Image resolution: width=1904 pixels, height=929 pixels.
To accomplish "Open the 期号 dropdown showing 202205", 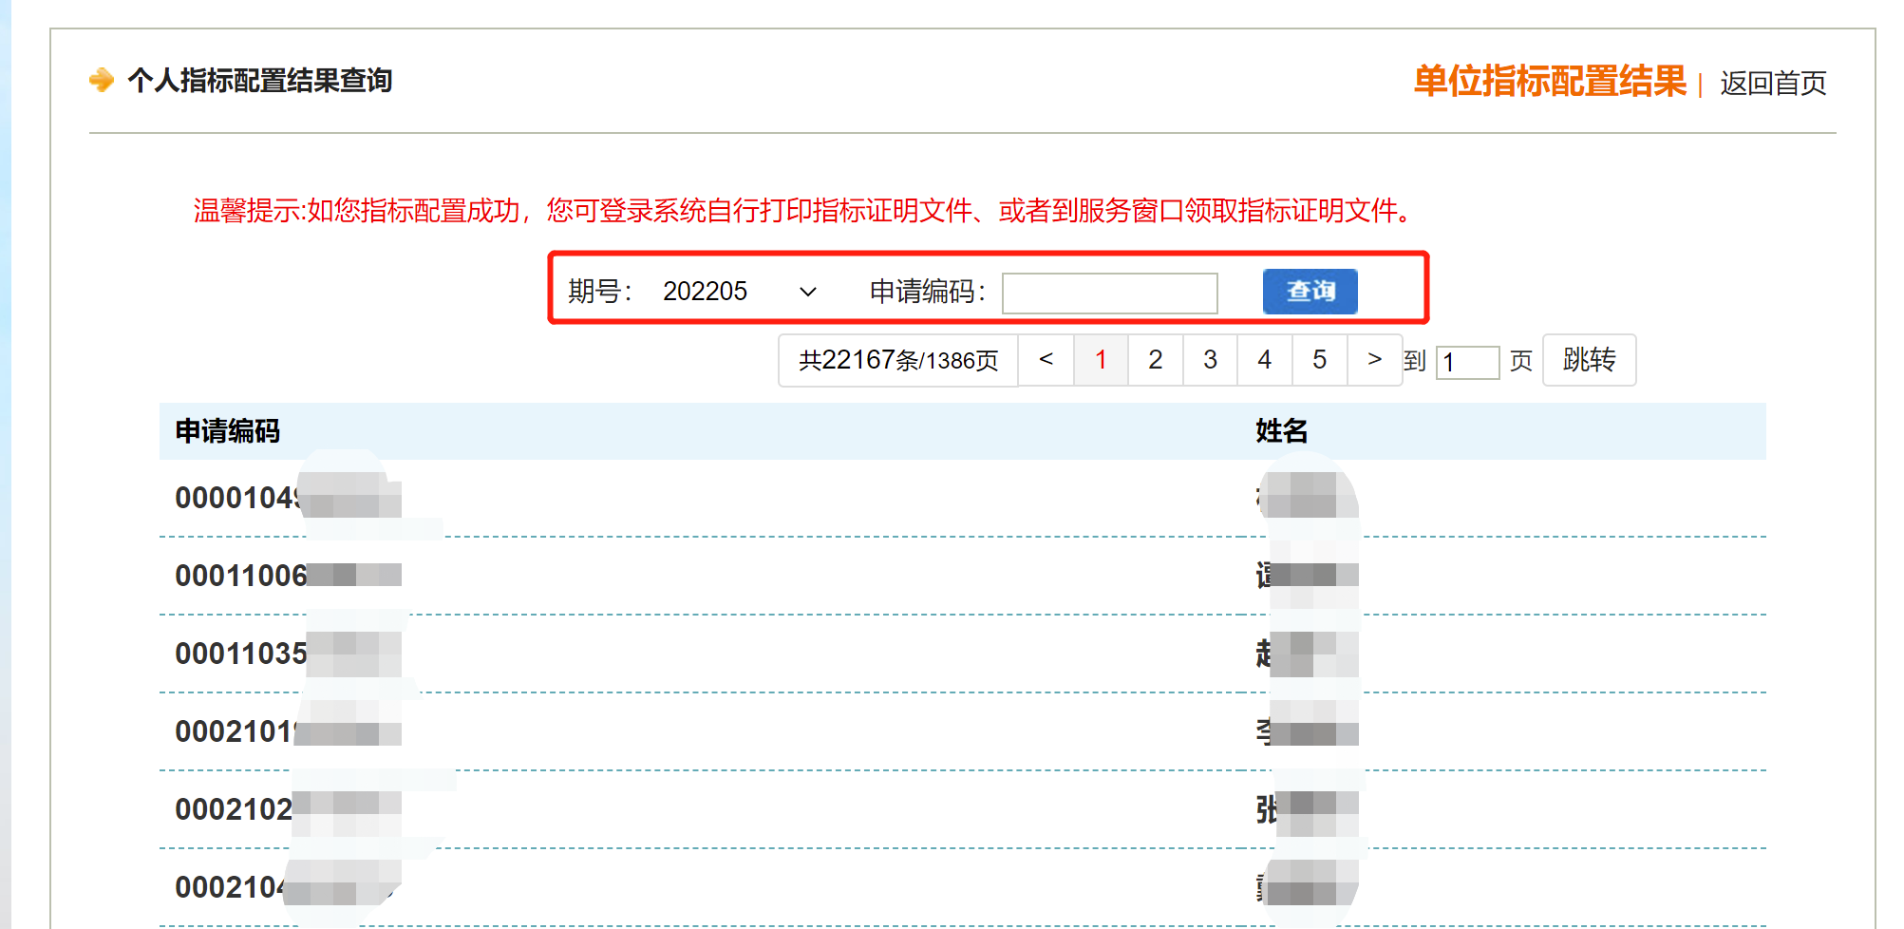I will [x=739, y=292].
